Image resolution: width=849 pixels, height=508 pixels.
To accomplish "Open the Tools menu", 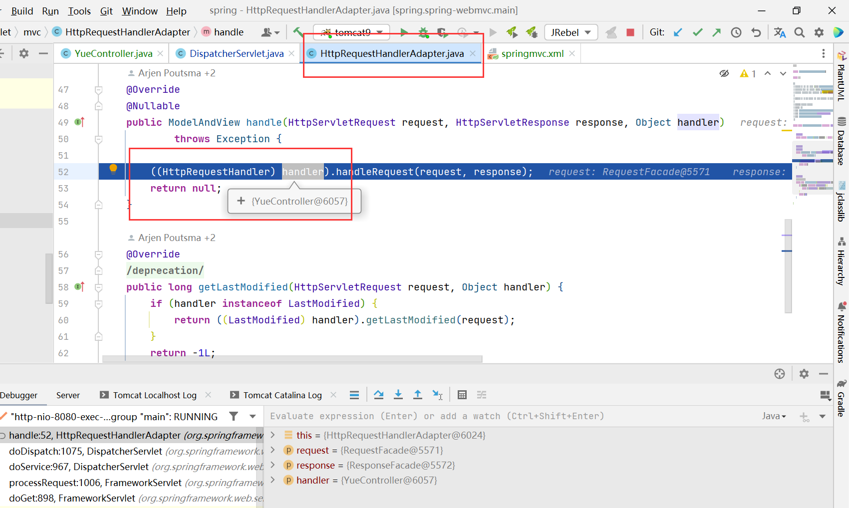I will point(79,10).
